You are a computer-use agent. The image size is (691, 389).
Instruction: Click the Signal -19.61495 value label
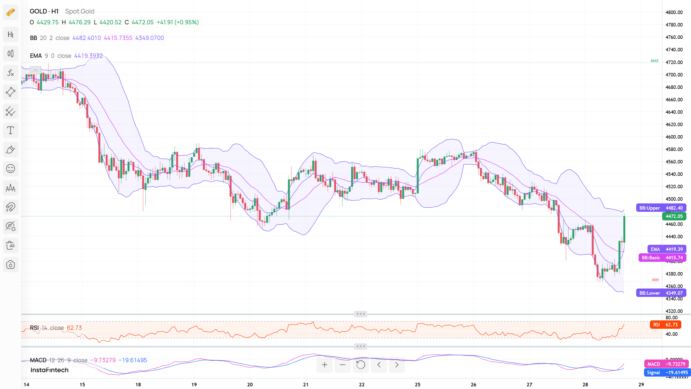point(667,372)
